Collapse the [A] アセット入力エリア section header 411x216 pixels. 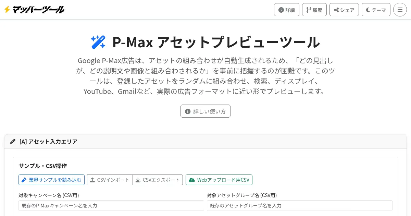[48, 142]
